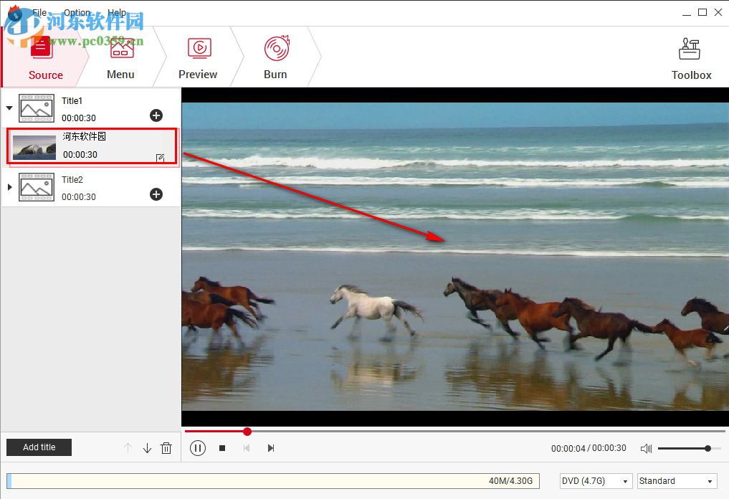Viewport: 729px width, 499px height.
Task: Add a video to Title1 with plus icon
Action: pyautogui.click(x=156, y=115)
